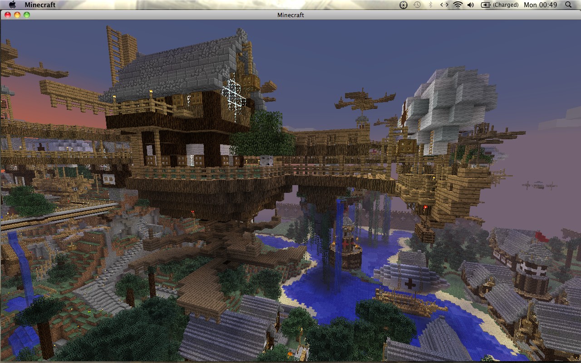Close the Minecraft window with red button
Screen dimensions: 581x363
point(8,15)
